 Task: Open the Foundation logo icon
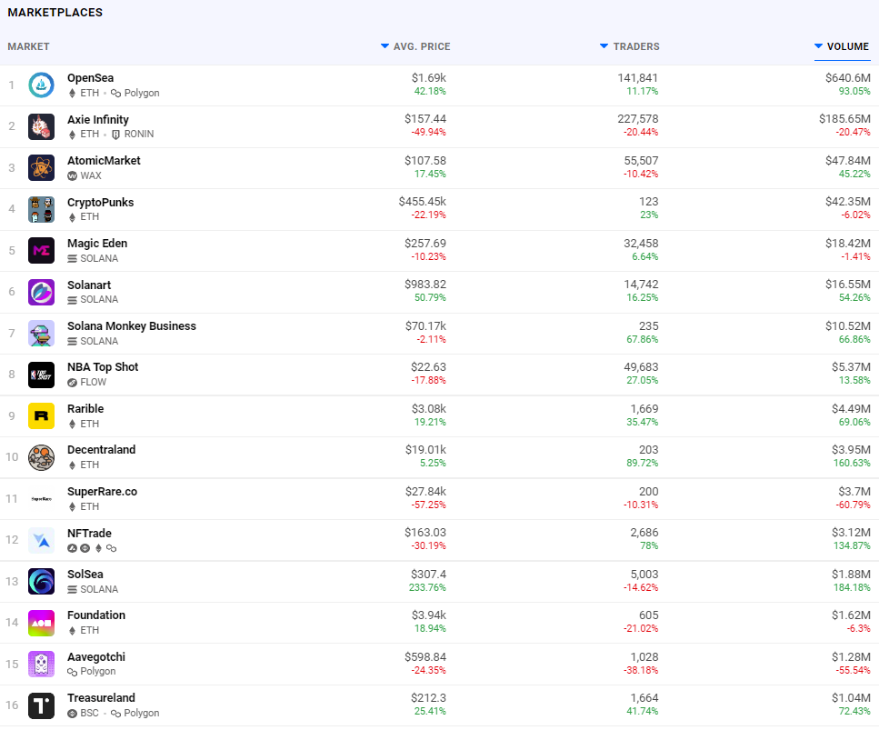tap(42, 623)
